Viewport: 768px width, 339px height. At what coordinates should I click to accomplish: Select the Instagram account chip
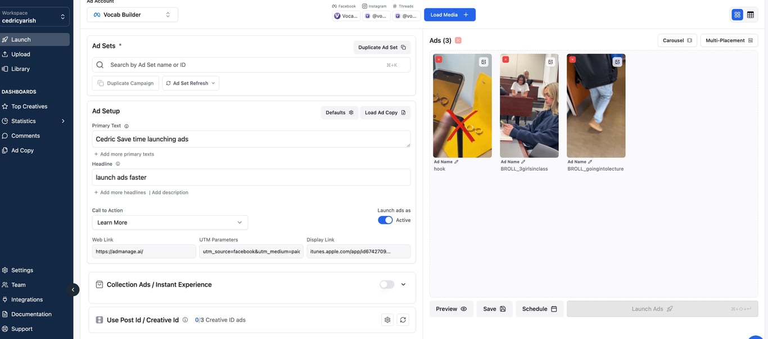tap(376, 16)
